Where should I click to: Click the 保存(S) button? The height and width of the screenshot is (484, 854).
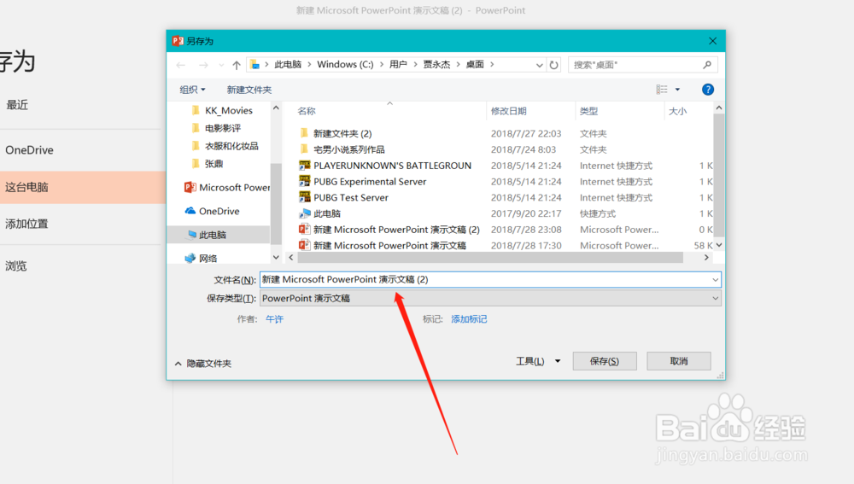pyautogui.click(x=605, y=361)
